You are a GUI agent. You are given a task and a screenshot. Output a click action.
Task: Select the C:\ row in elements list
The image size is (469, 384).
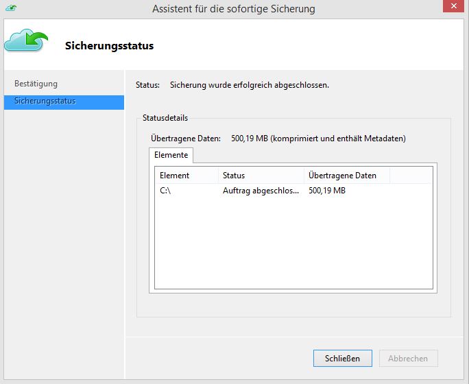(x=293, y=191)
